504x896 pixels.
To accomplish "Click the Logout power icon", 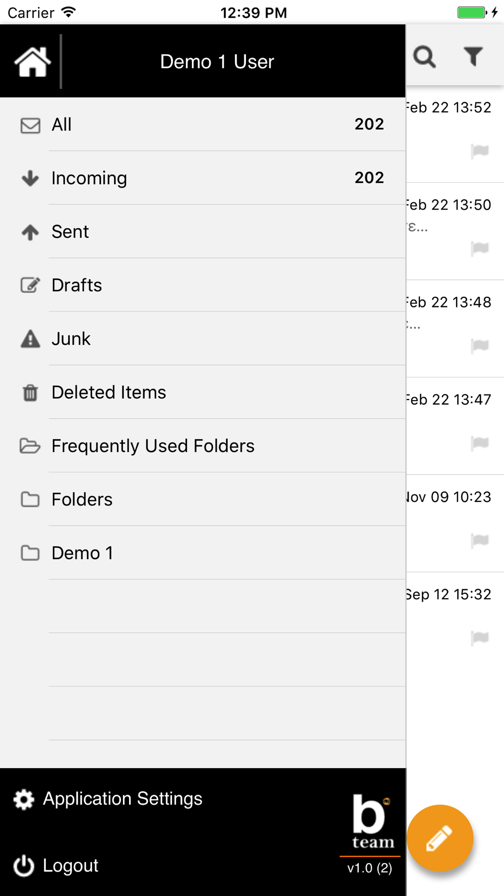I will coord(24,866).
